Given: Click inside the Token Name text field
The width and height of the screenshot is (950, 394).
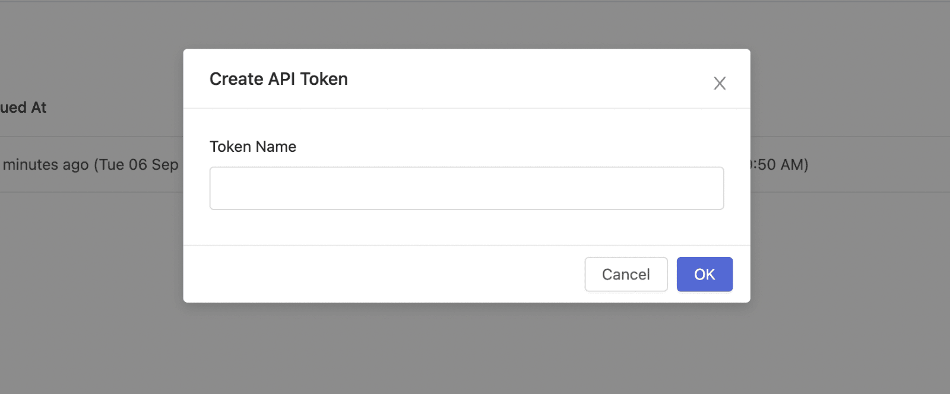Looking at the screenshot, I should [x=466, y=188].
